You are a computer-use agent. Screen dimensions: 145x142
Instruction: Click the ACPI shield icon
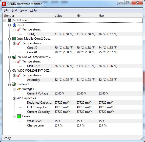(14, 25)
